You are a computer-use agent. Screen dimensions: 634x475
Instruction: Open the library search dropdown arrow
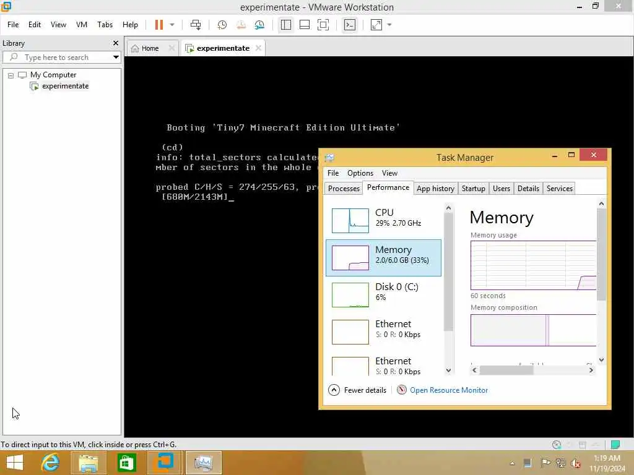point(116,58)
